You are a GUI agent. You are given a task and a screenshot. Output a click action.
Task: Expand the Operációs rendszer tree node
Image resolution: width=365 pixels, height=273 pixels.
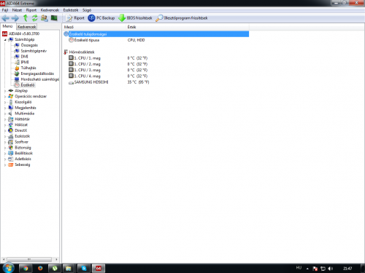[5, 96]
